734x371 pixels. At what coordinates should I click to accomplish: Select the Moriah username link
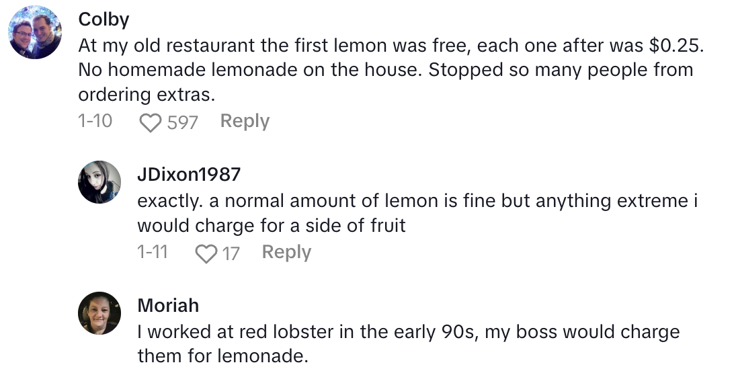(x=168, y=306)
